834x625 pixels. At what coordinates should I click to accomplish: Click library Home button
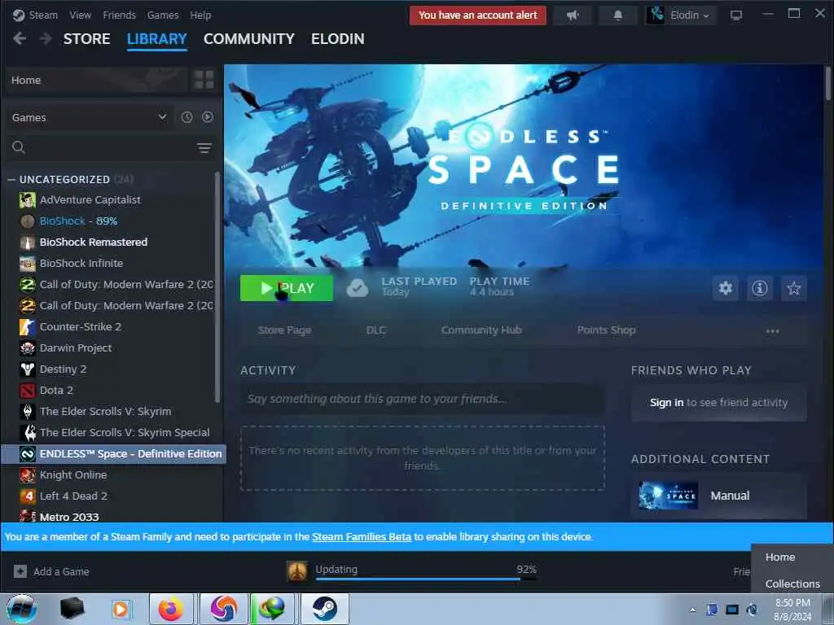pos(97,81)
